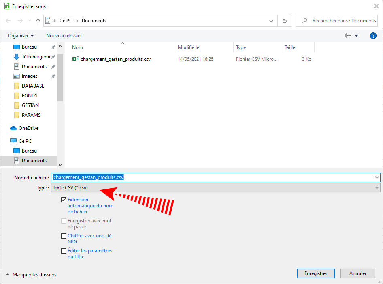Image resolution: width=383 pixels, height=284 pixels.
Task: Open the Images folder icon in sidebar
Action: click(x=17, y=76)
